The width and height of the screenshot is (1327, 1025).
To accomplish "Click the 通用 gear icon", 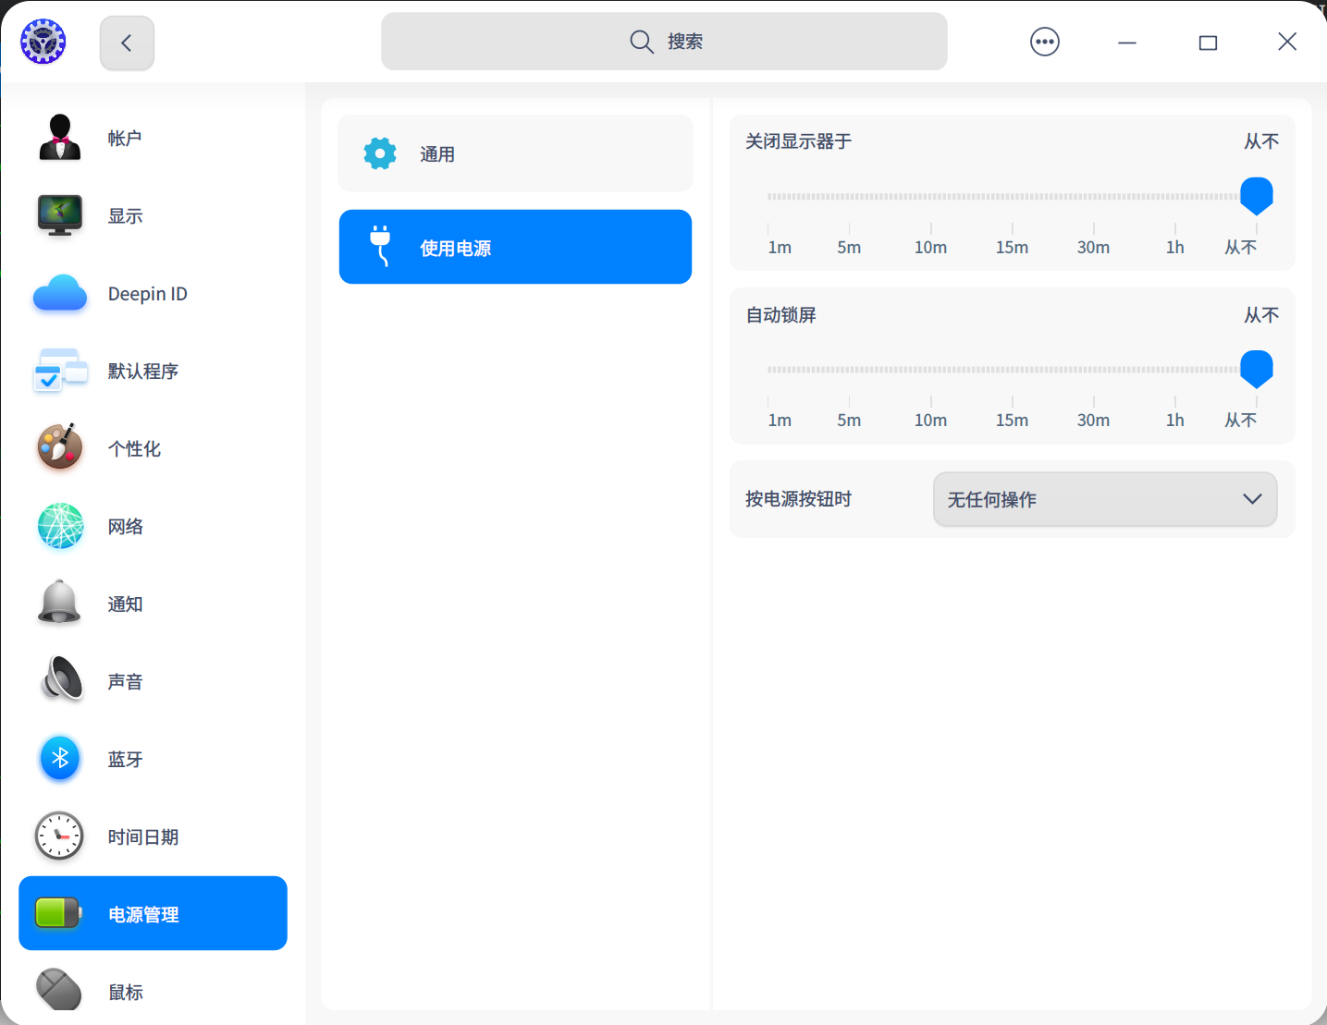I will click(380, 153).
